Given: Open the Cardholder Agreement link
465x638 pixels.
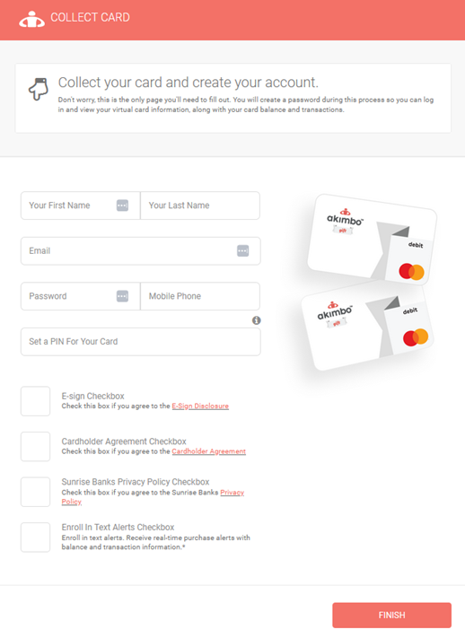Looking at the screenshot, I should tap(209, 451).
